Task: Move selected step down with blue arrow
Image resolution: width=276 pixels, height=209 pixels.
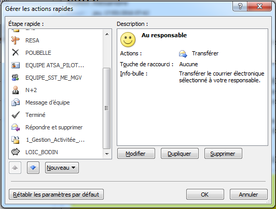Action: pyautogui.click(x=33, y=168)
